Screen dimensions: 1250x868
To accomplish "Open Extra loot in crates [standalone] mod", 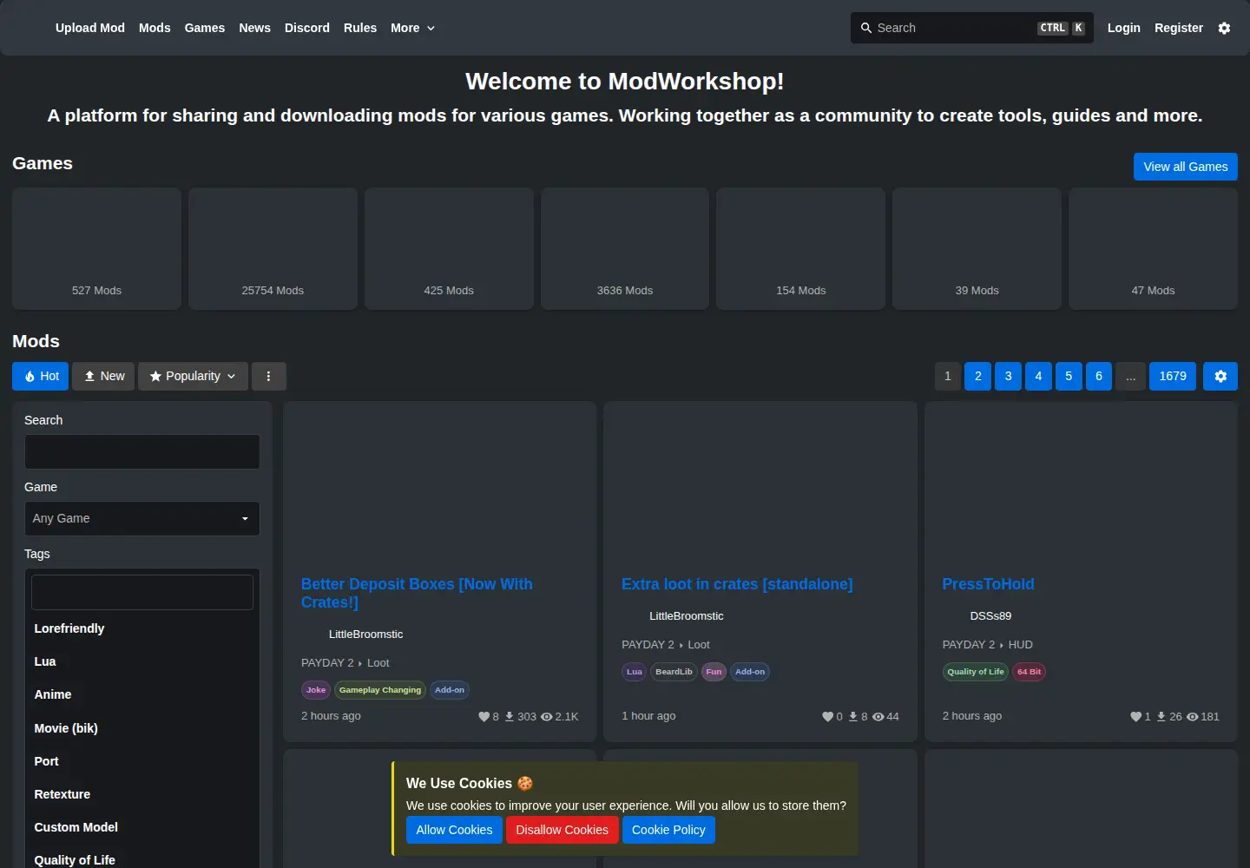I will coord(737,584).
